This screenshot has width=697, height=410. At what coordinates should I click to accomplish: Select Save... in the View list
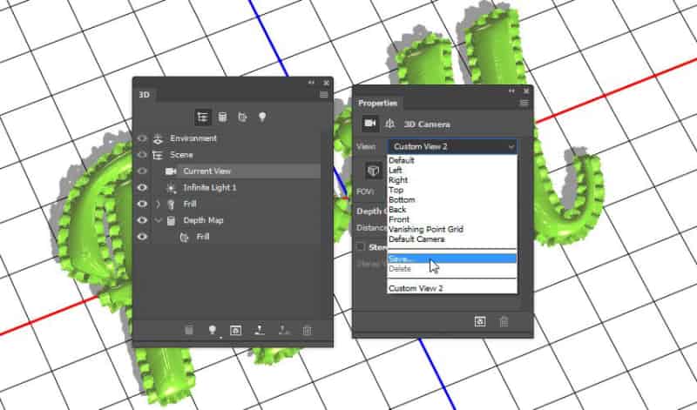click(452, 259)
